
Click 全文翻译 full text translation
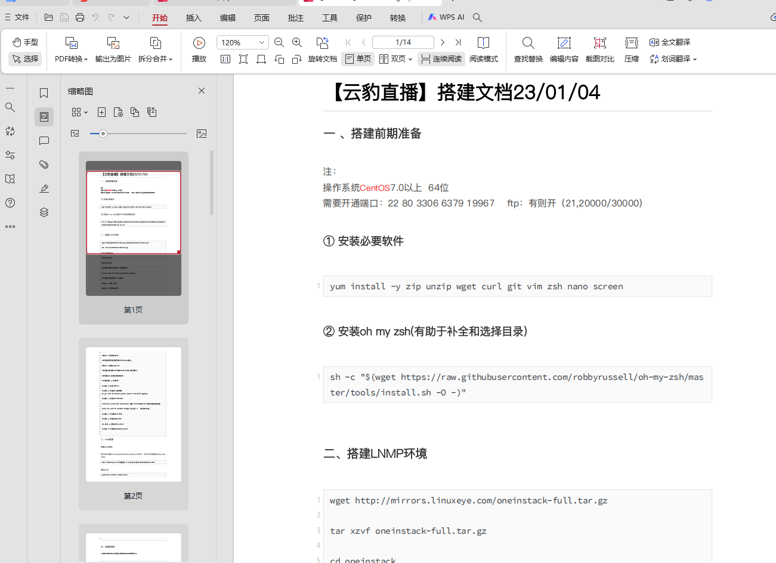[x=670, y=42]
